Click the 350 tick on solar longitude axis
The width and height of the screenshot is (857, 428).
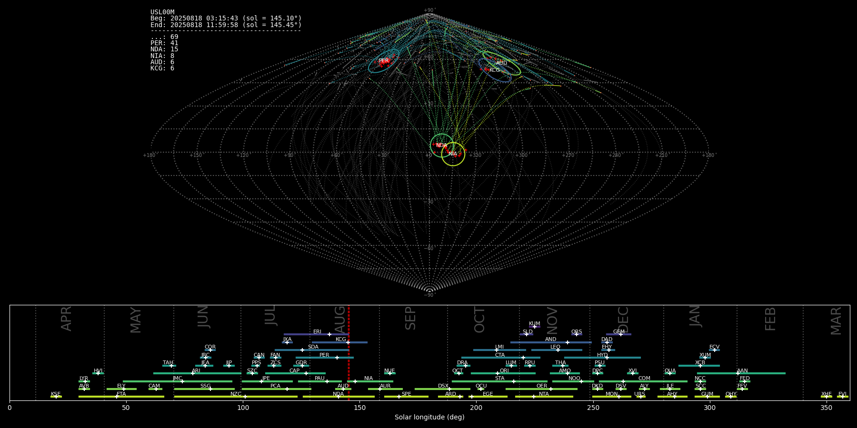[x=826, y=408]
